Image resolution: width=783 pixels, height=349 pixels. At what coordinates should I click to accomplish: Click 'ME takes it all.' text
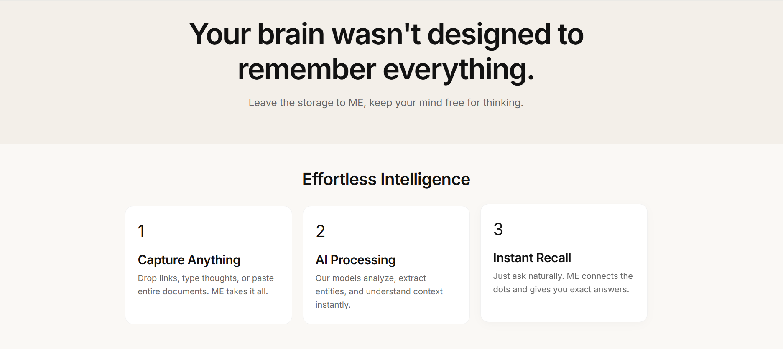[240, 291]
